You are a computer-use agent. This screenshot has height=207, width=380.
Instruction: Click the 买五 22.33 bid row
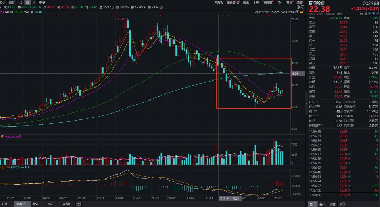coord(343,63)
